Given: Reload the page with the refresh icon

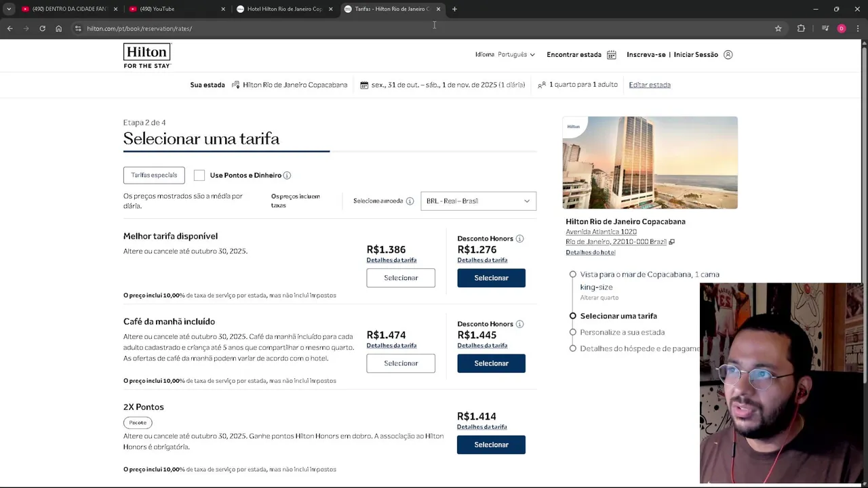Looking at the screenshot, I should 42,28.
